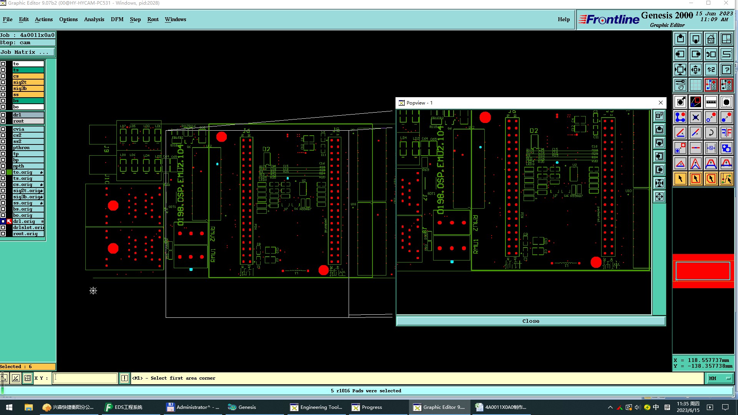Open the Analysis menu

pos(94,19)
